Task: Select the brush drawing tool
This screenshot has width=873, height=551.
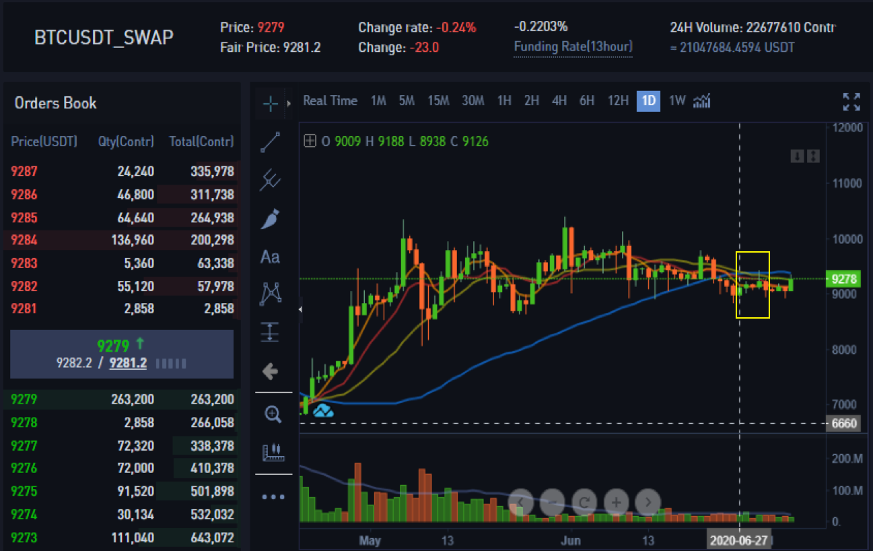Action: pyautogui.click(x=271, y=219)
